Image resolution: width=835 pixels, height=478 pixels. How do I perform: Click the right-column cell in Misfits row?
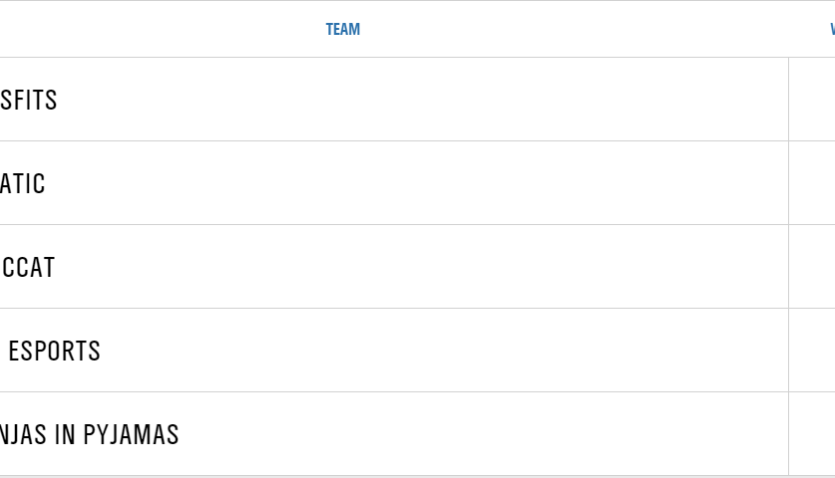(x=812, y=100)
